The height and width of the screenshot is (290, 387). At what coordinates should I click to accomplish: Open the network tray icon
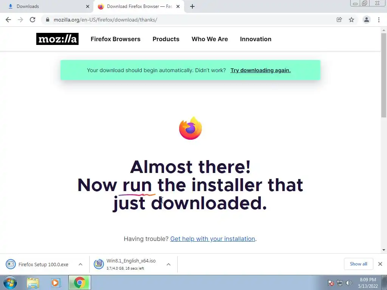pyautogui.click(x=340, y=283)
